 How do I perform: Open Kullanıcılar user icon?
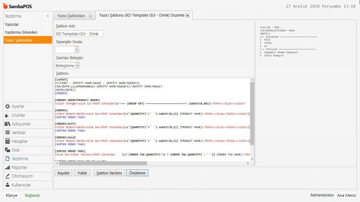coord(7,185)
